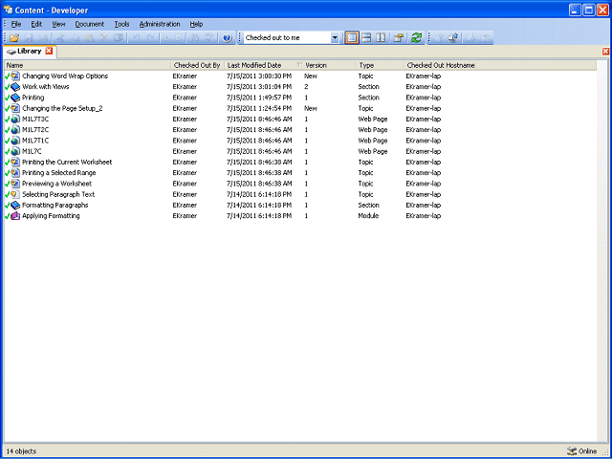612x459 pixels.
Task: Click the grayed-out Save toolbar icon
Action: click(29, 38)
